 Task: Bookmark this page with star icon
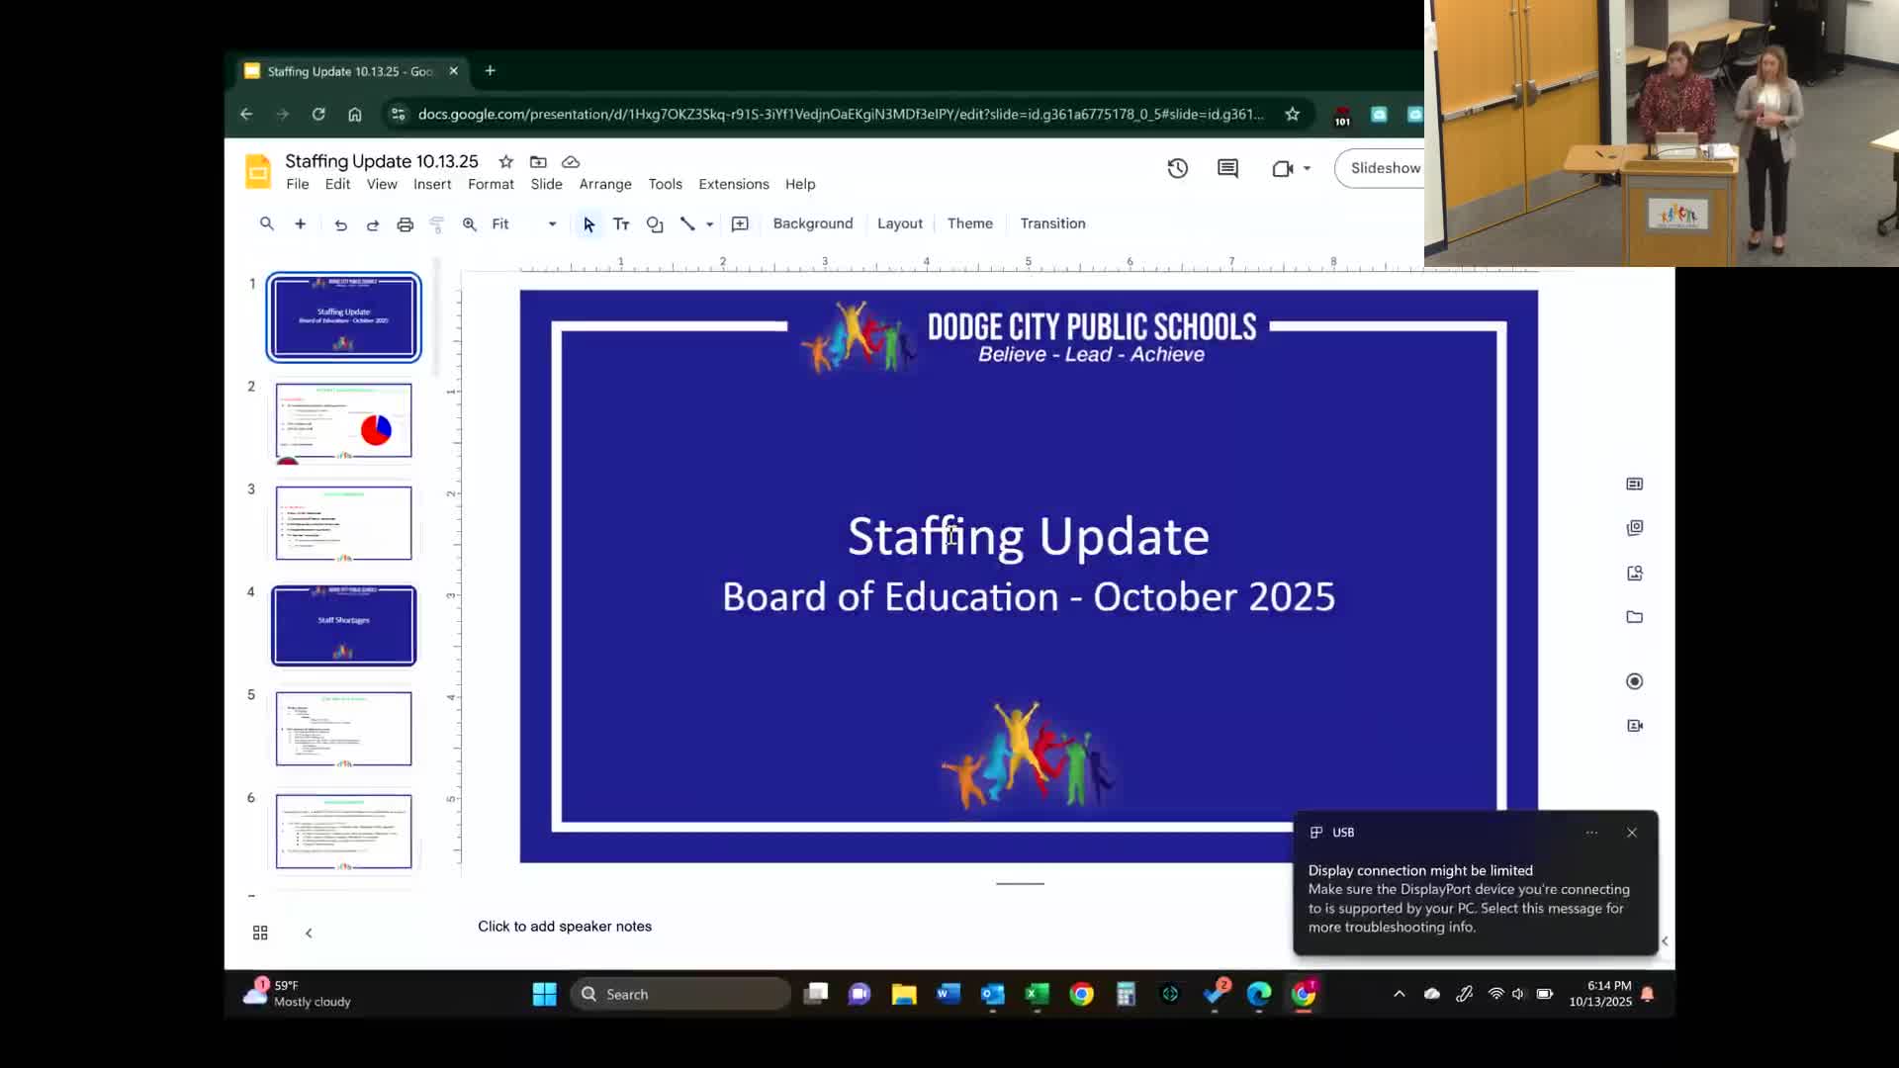[x=1292, y=114]
